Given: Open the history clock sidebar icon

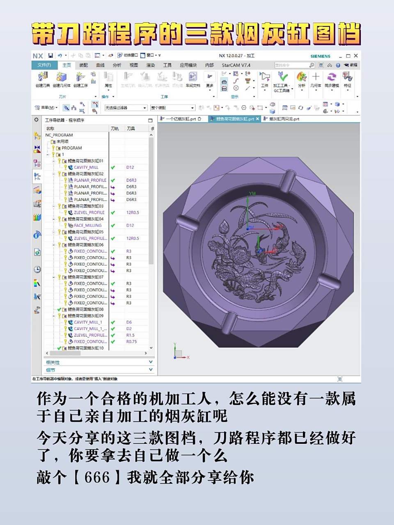Looking at the screenshot, I should pyautogui.click(x=37, y=269).
